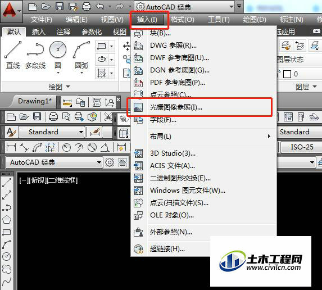Click the text style brush icon
Image resolution: width=322 pixels, height=290 pixels.
pyautogui.click(x=11, y=132)
